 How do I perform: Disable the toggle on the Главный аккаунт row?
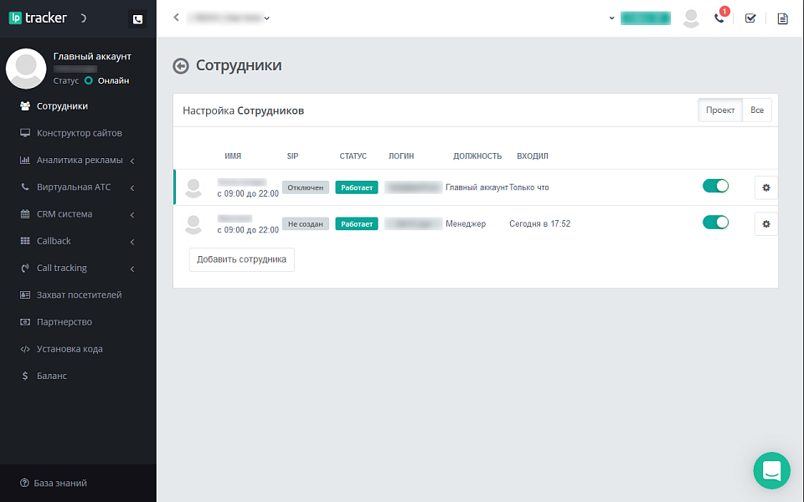tap(715, 186)
